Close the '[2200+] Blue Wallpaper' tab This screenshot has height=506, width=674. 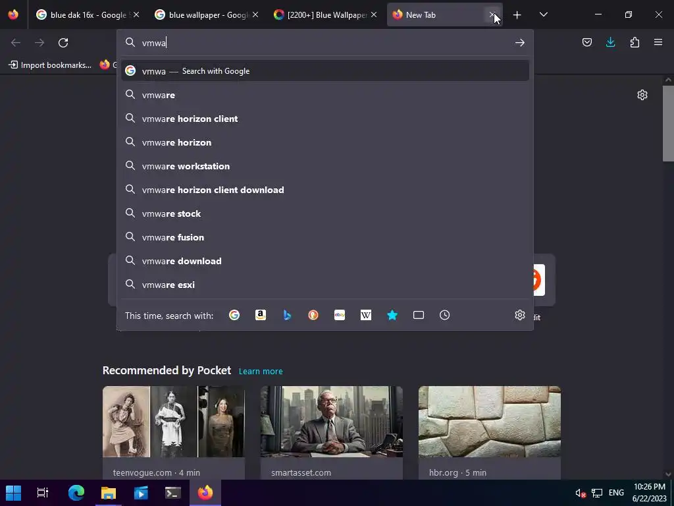click(374, 14)
